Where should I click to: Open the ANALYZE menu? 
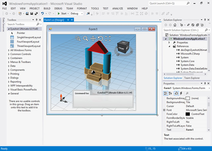pyautogui.click(x=118, y=8)
